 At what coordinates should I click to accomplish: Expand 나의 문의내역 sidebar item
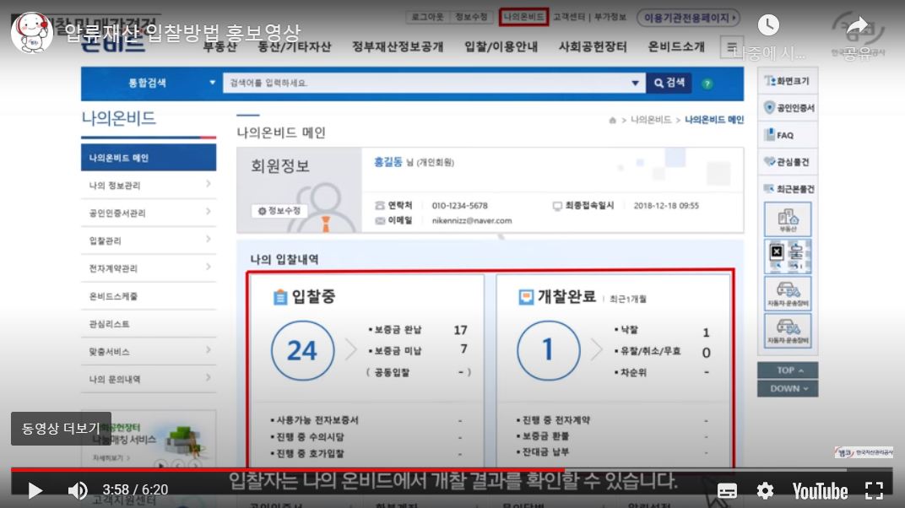pyautogui.click(x=149, y=379)
